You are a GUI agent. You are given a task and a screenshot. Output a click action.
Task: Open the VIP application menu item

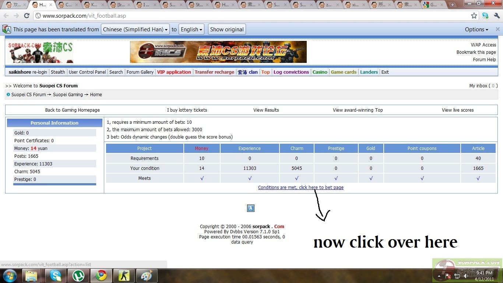click(174, 72)
